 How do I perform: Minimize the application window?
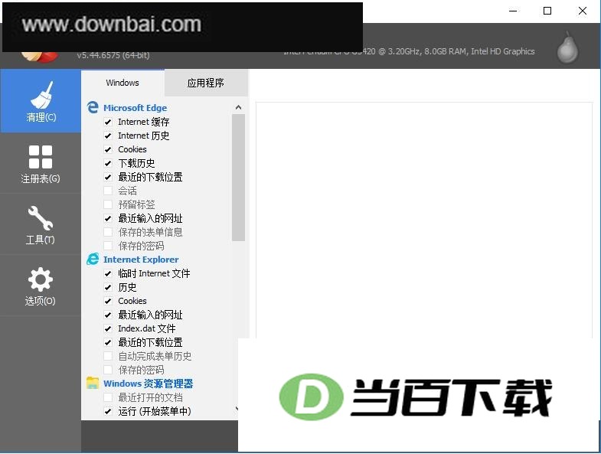513,11
